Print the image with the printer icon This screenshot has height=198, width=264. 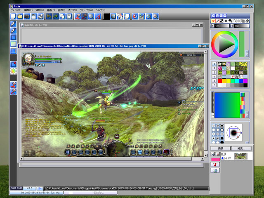point(40,16)
